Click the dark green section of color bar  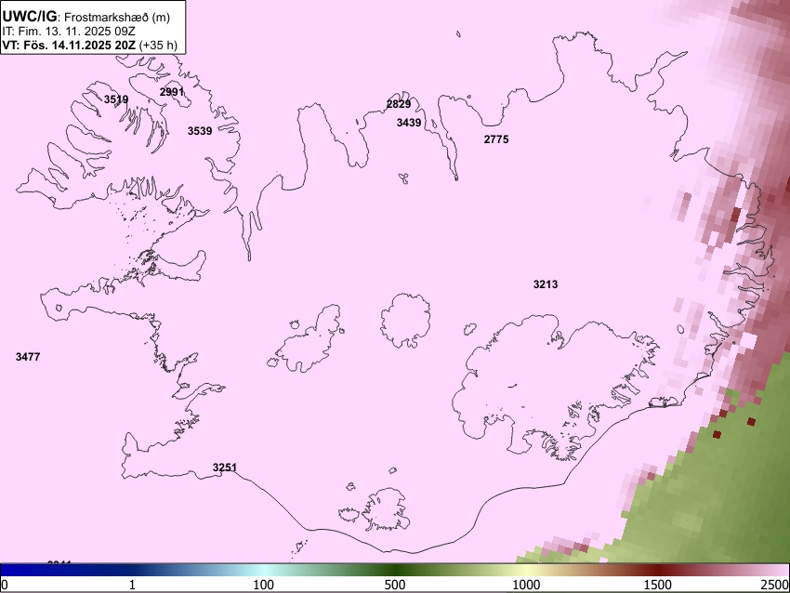(x=395, y=571)
